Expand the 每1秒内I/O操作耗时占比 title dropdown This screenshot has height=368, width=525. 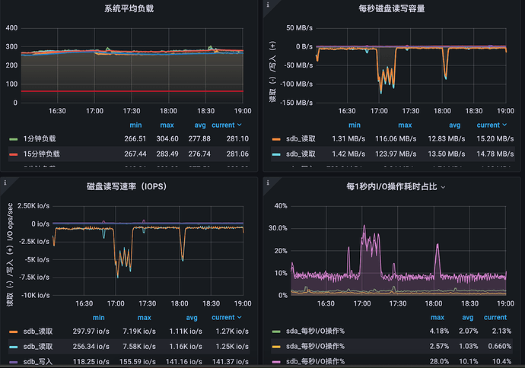pyautogui.click(x=443, y=186)
